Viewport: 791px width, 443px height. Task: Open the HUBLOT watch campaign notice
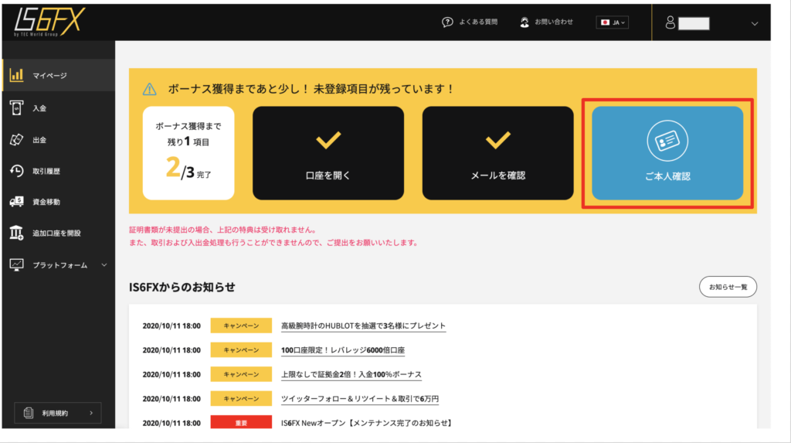pyautogui.click(x=363, y=325)
